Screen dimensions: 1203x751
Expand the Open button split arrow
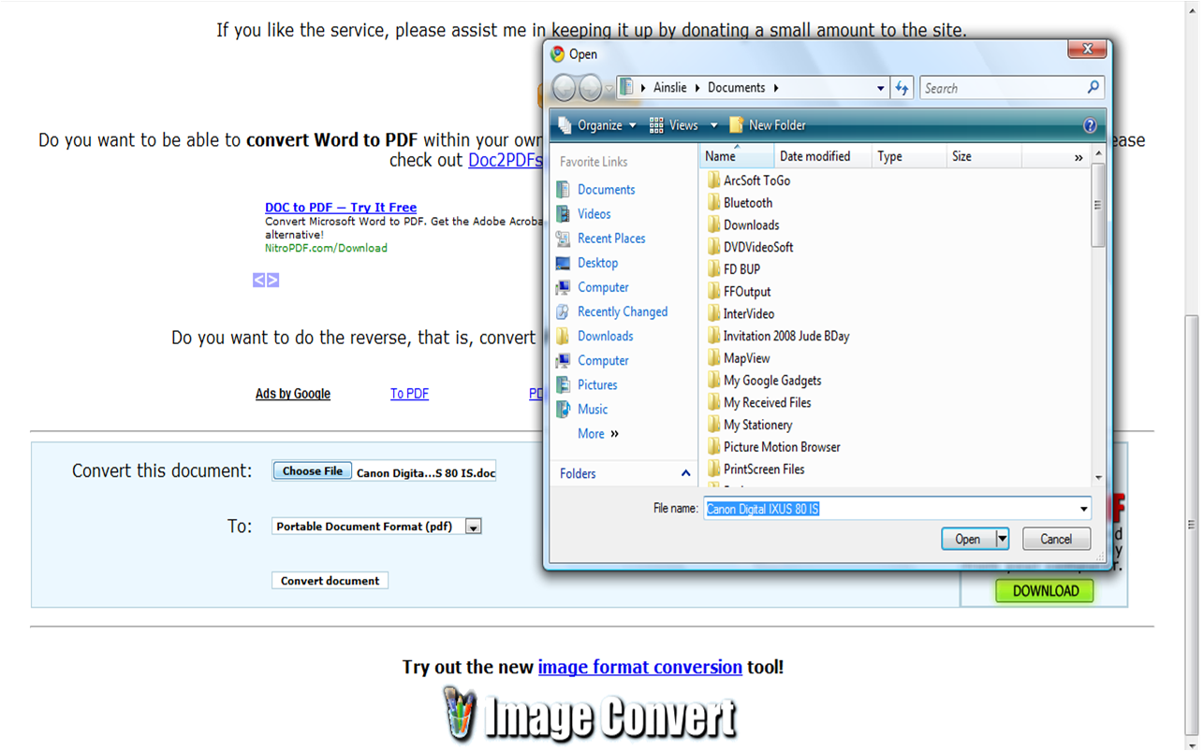1002,539
